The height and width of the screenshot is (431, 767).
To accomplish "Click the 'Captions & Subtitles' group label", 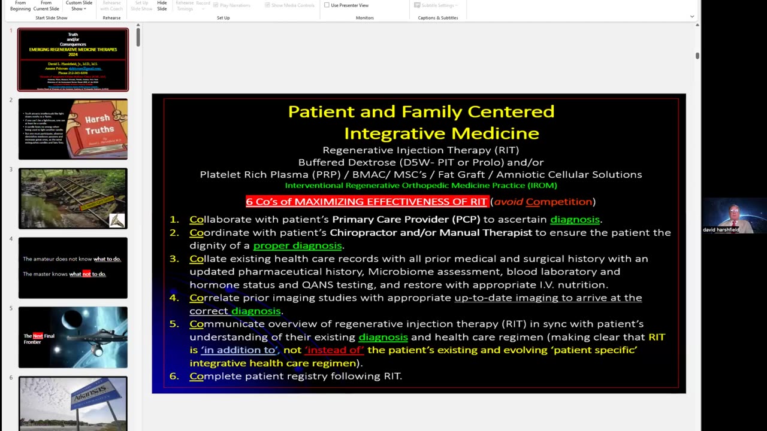I will [437, 18].
